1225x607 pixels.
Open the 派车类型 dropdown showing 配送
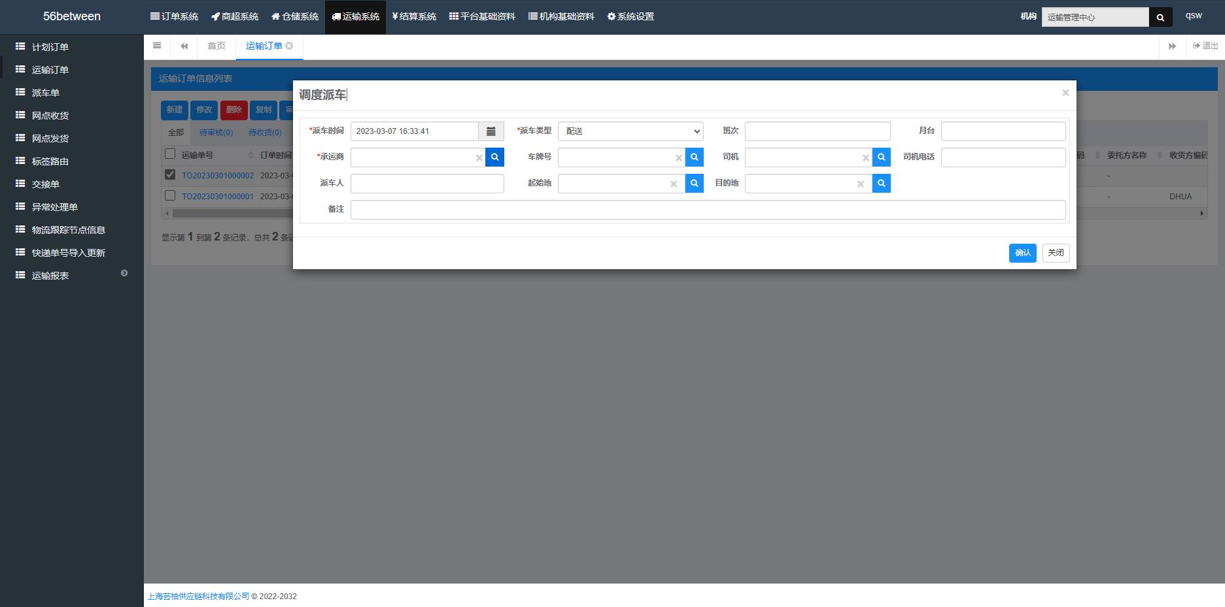pos(630,131)
